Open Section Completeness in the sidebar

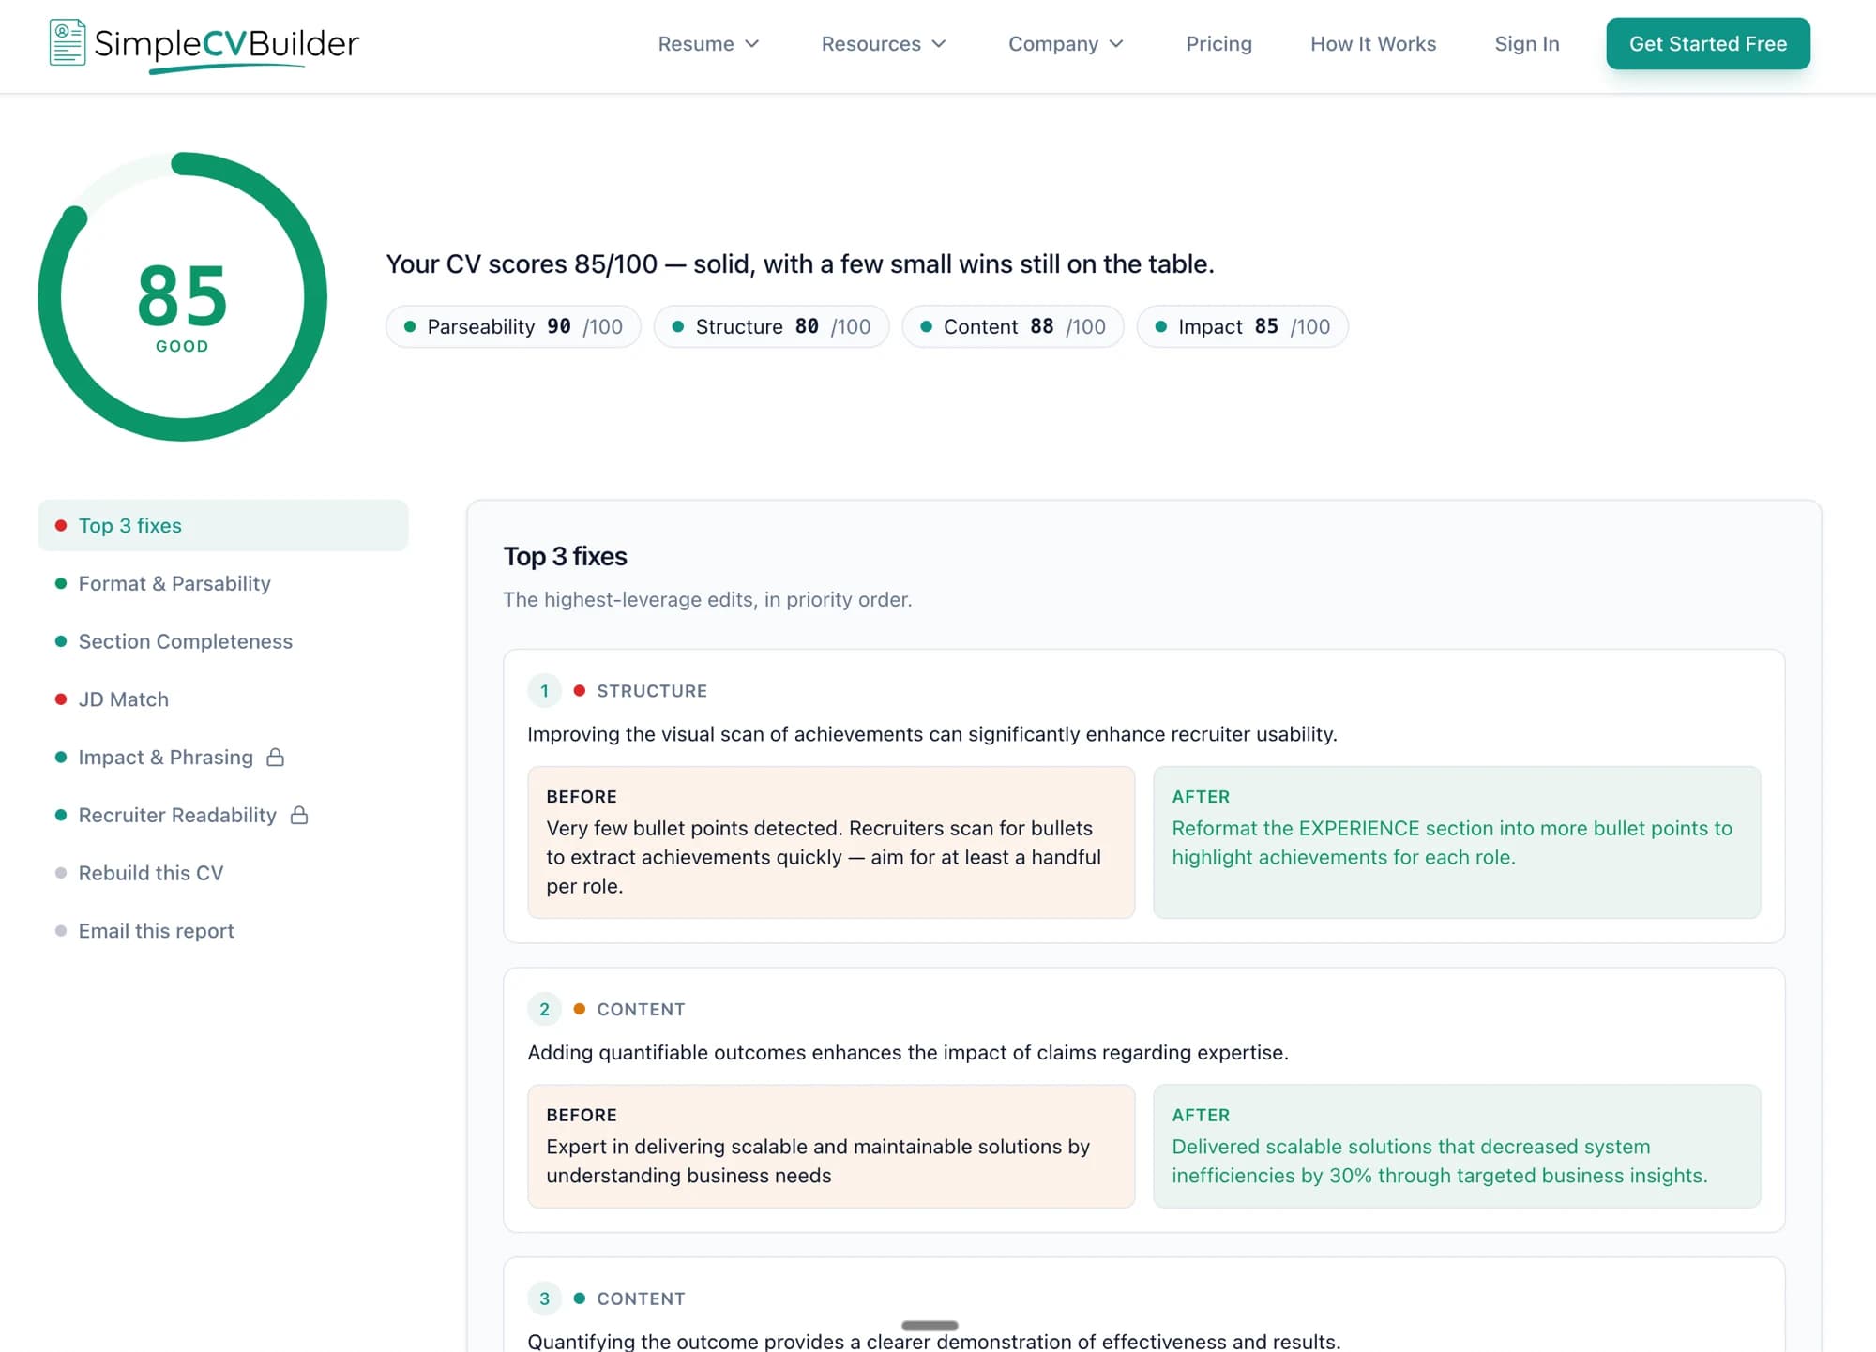[223, 641]
